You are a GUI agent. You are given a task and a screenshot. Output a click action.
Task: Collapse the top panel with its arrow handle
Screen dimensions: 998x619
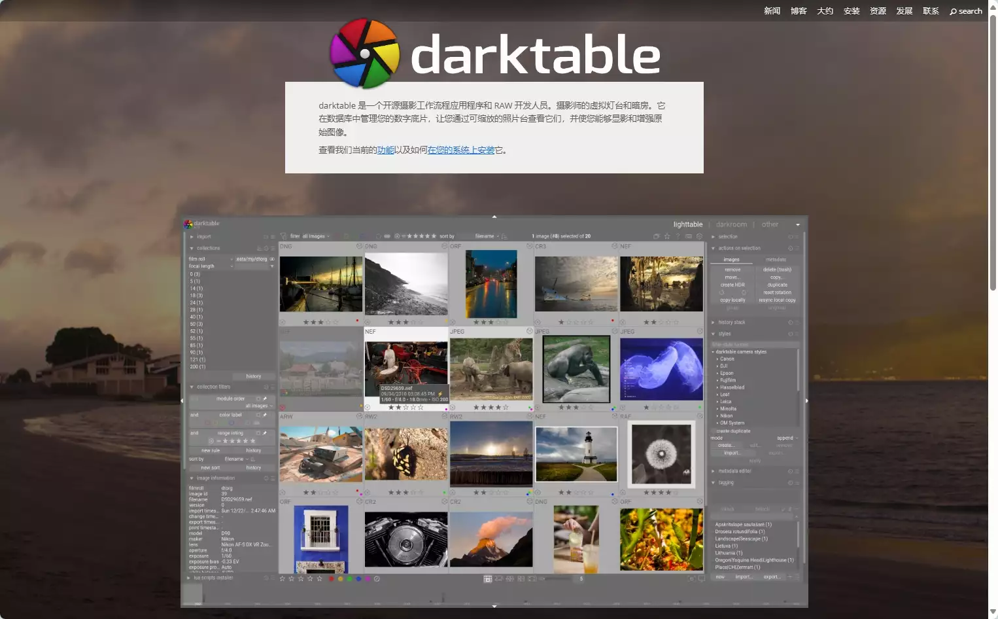click(x=494, y=217)
